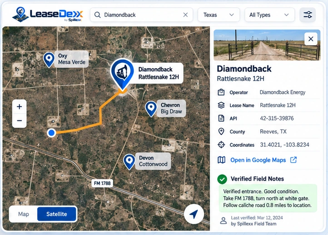Open the lease entrance gate photo

267,45
